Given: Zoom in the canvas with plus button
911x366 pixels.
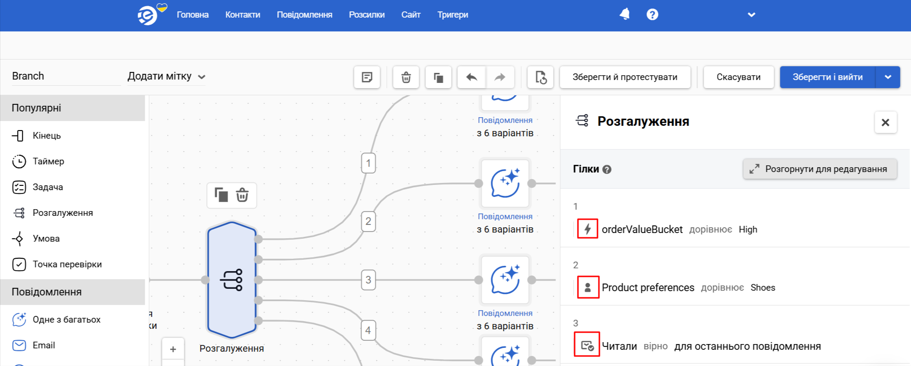Looking at the screenshot, I should [173, 349].
